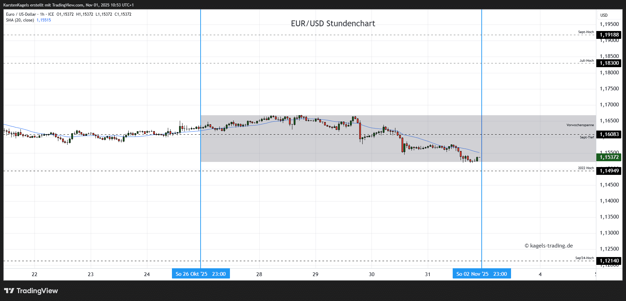
Task: Click the blue SMA value 1,15515
Action: [x=44, y=20]
